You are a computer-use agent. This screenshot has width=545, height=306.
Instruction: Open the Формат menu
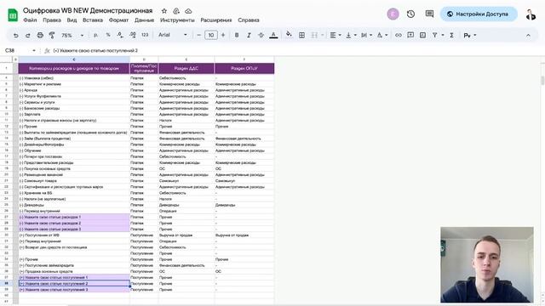[x=118, y=20]
